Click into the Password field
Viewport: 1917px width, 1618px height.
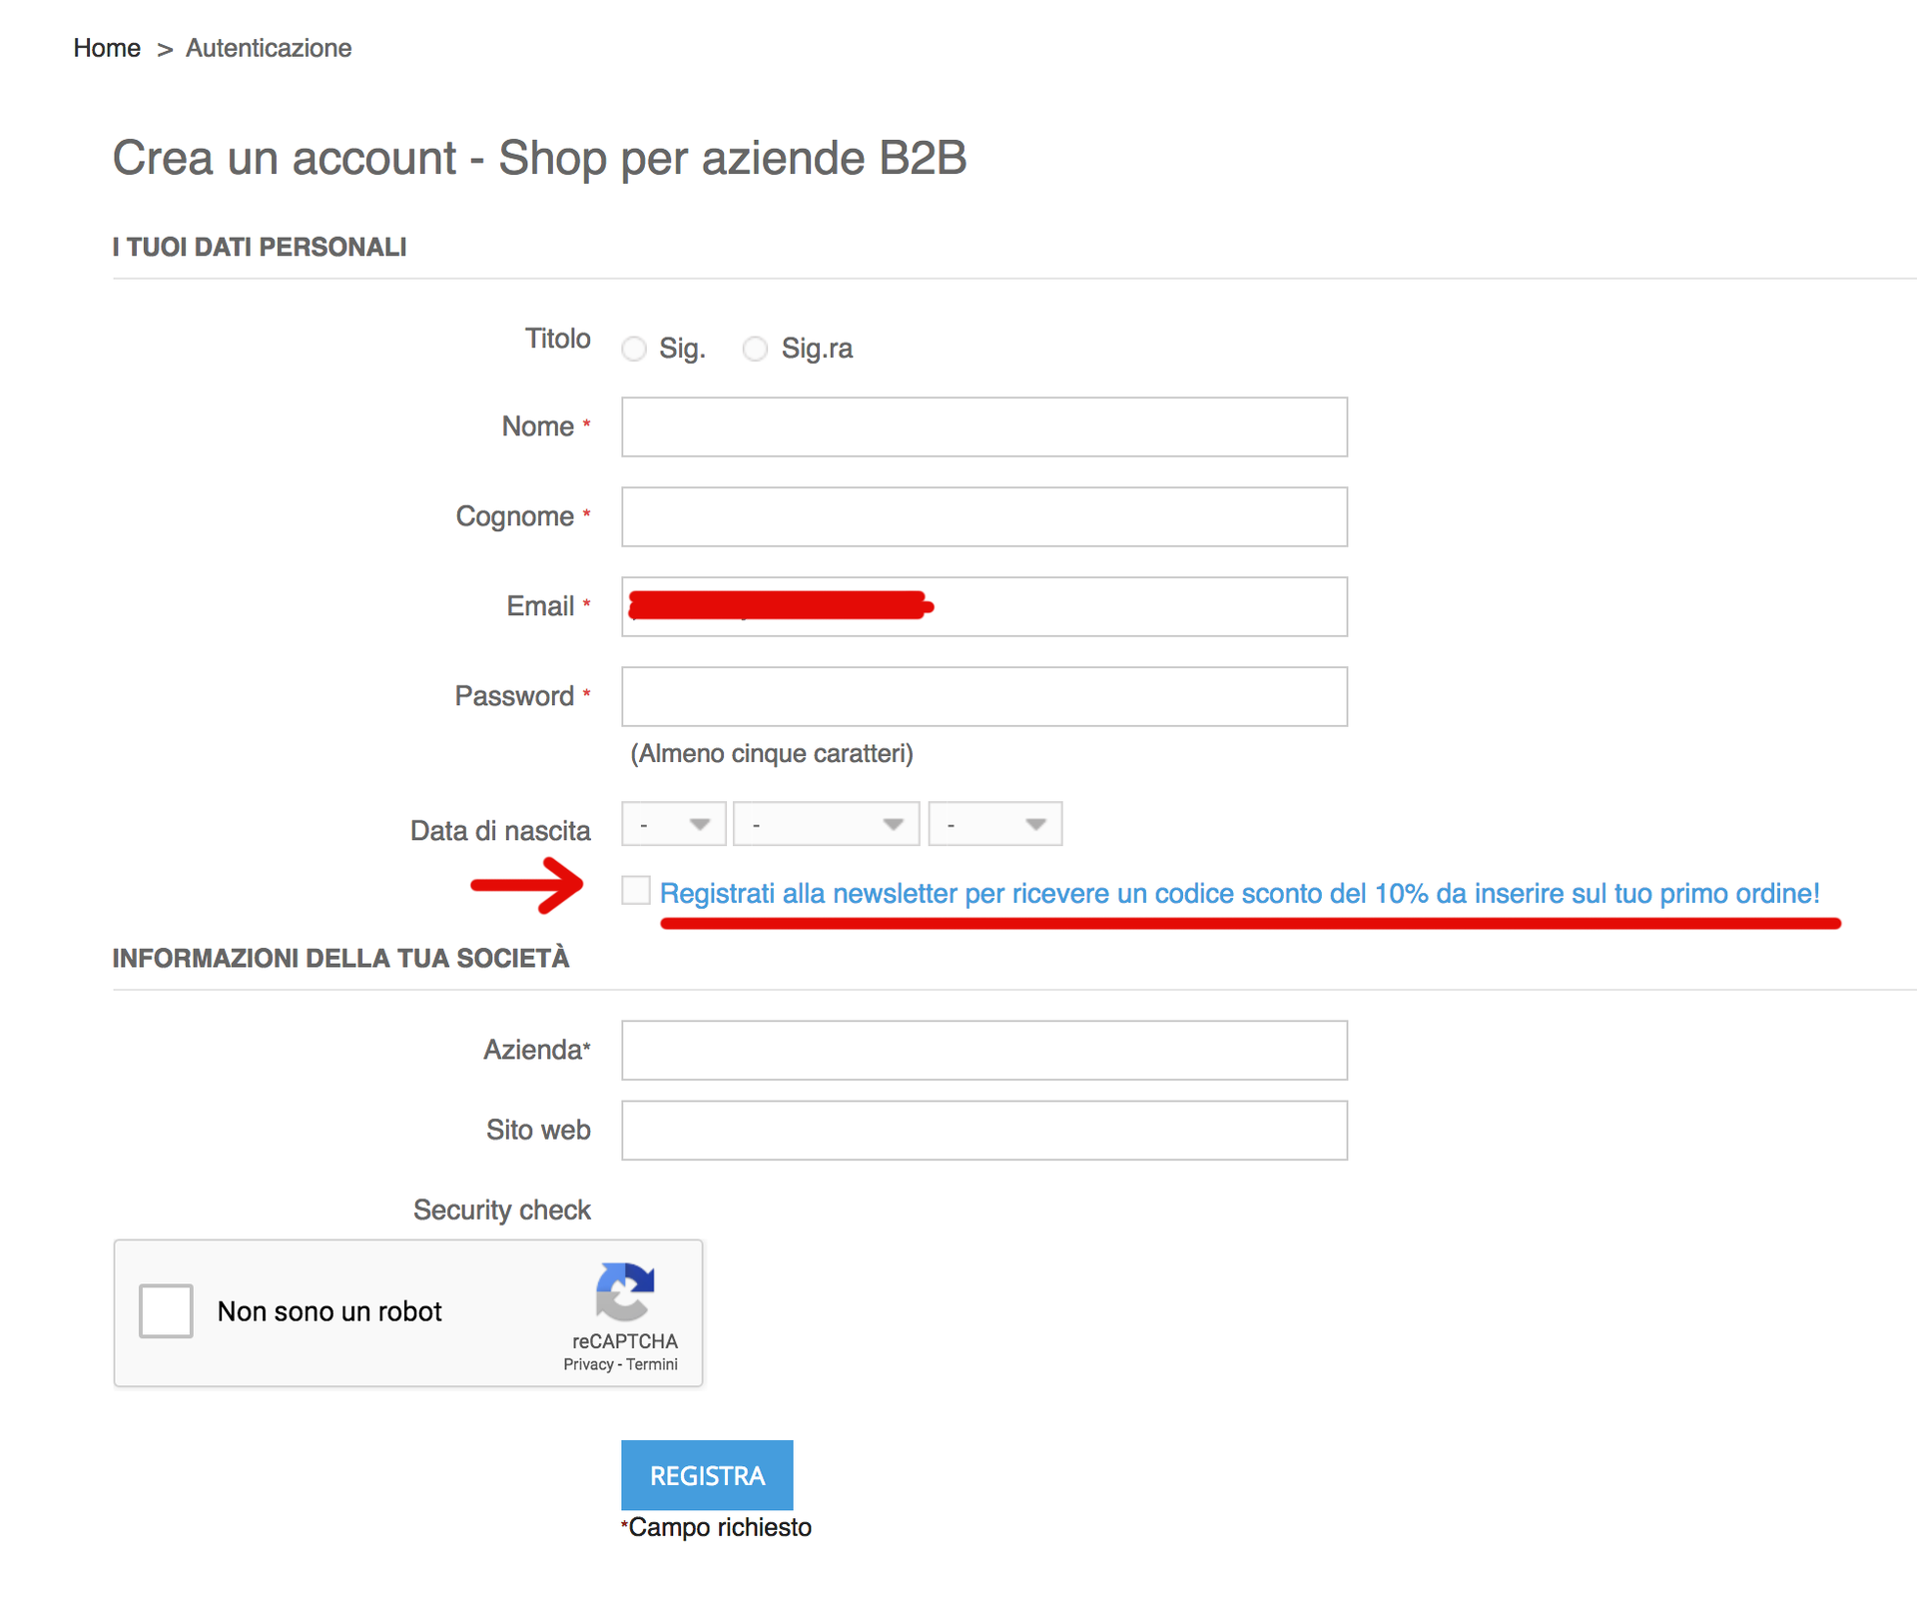coord(983,697)
